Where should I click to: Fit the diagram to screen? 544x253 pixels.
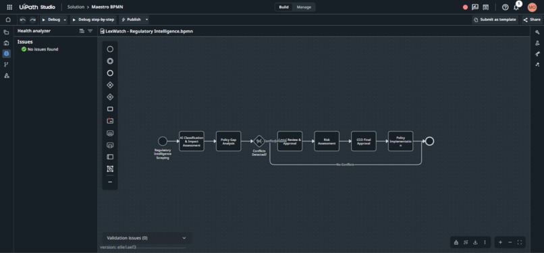[520, 242]
